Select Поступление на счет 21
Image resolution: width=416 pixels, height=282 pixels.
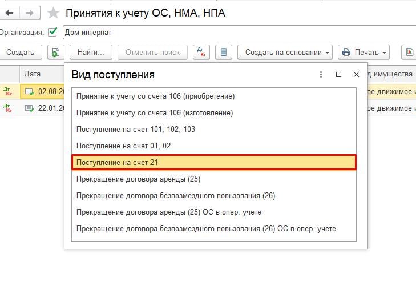click(x=214, y=163)
